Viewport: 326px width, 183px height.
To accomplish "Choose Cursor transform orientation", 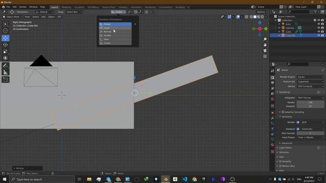I will [115, 43].
